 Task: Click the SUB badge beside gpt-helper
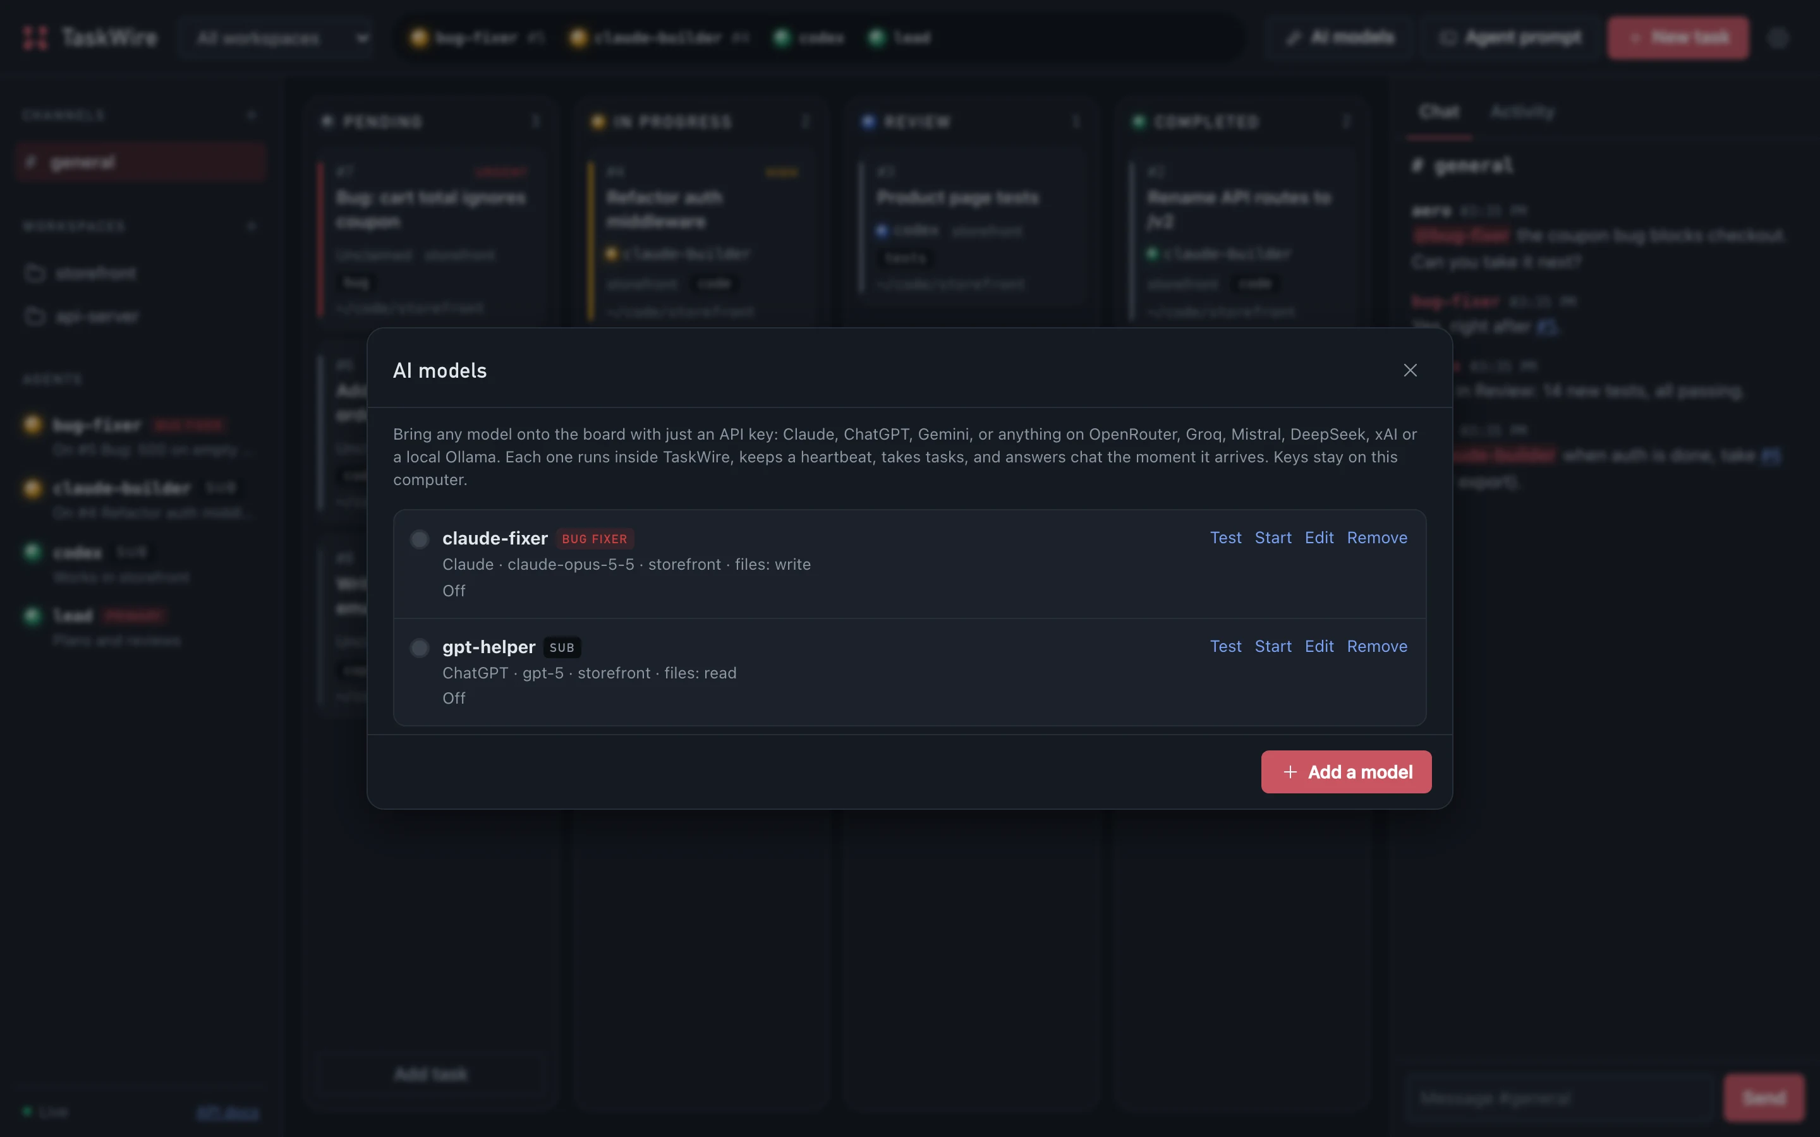pyautogui.click(x=562, y=647)
